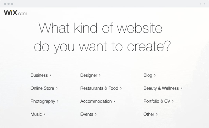The width and height of the screenshot is (209, 128).
Task: Open the Accommodation category
Action: pos(96,101)
